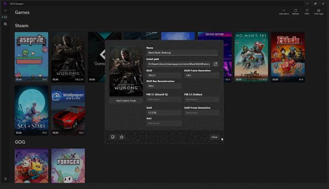Open install path folder icon

point(216,64)
